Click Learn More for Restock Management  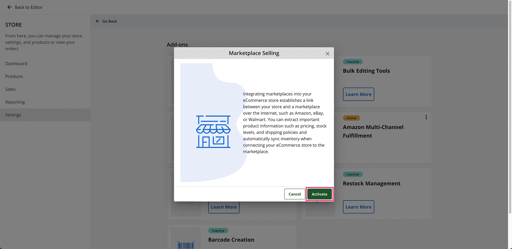(358, 207)
